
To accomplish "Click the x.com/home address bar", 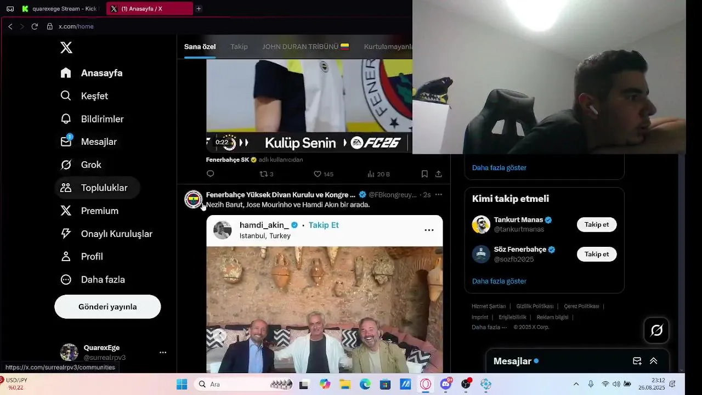I will [x=76, y=26].
